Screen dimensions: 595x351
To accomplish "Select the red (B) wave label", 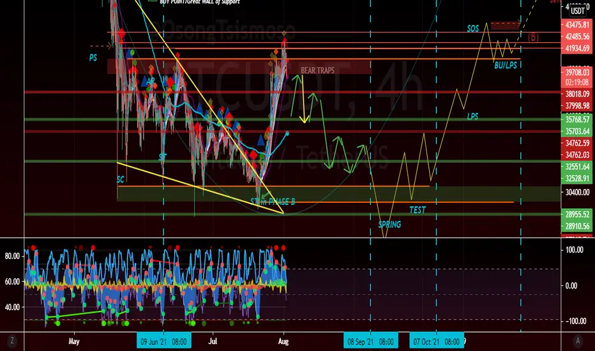I will coord(533,37).
